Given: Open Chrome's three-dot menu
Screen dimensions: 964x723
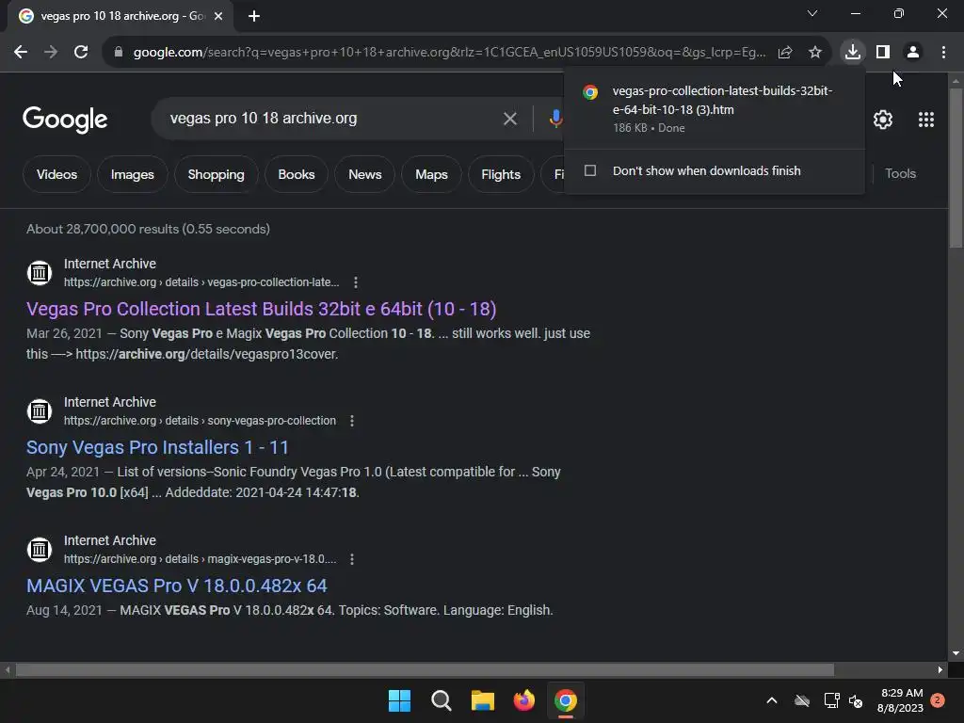Looking at the screenshot, I should (943, 53).
